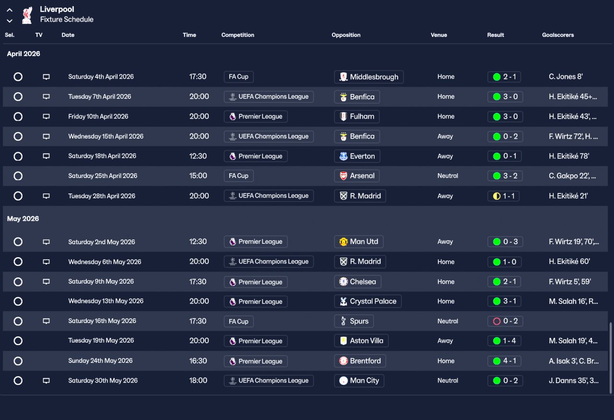
Task: View the 4 - 1 result against Brentford
Action: [x=505, y=361]
